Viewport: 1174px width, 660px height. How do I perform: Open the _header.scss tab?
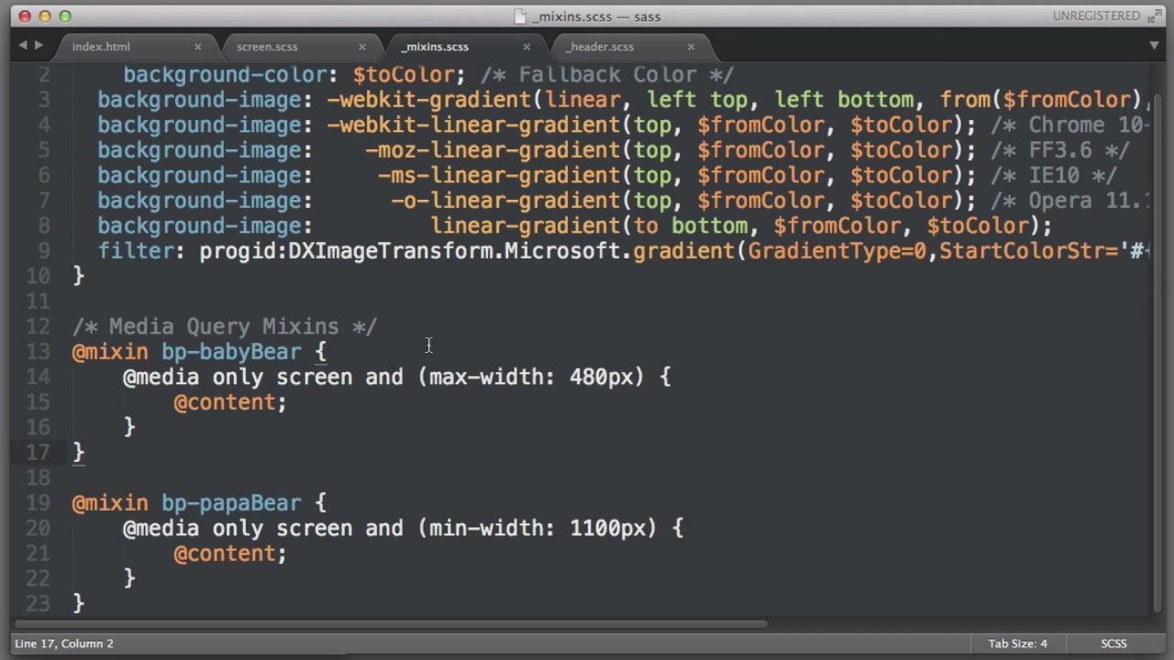pyautogui.click(x=600, y=47)
